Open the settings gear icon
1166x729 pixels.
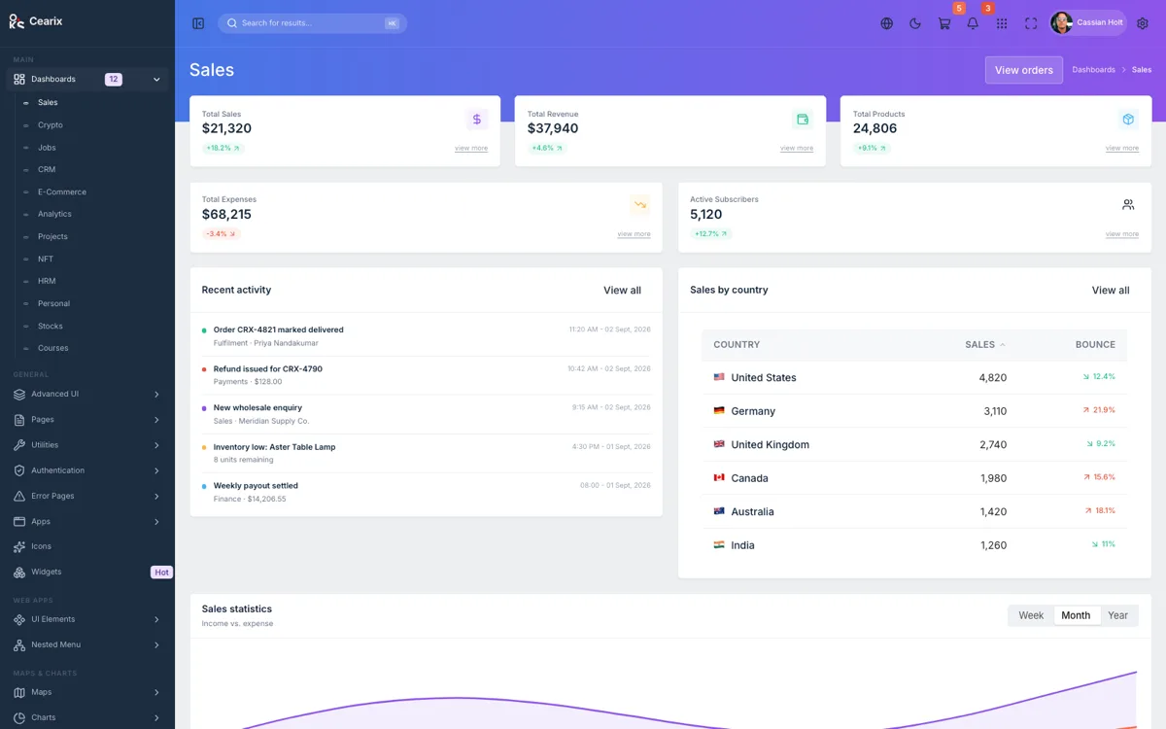pos(1143,23)
